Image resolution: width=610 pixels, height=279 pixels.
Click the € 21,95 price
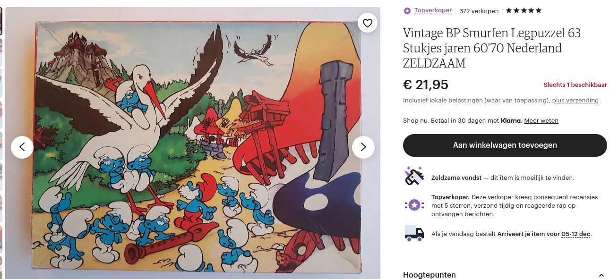[425, 85]
